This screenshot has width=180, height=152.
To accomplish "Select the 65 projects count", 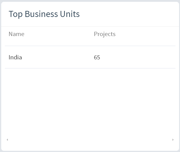I will click(x=97, y=57).
